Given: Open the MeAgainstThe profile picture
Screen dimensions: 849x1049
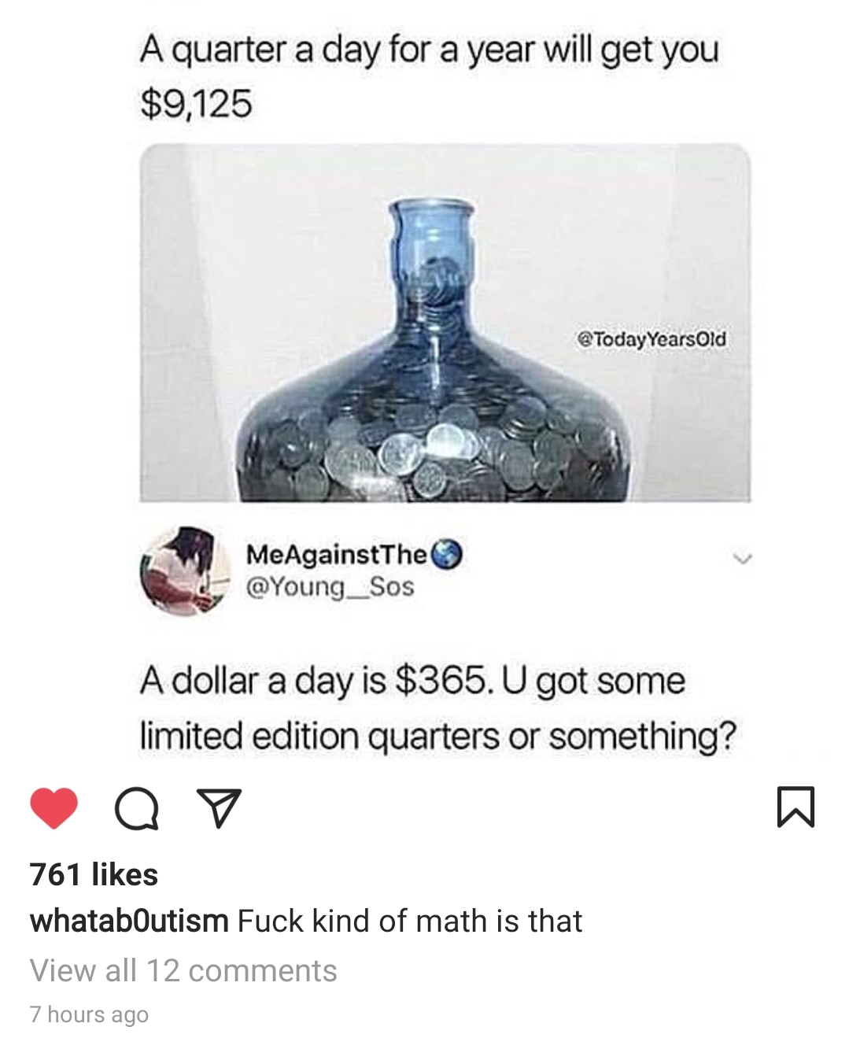Looking at the screenshot, I should [x=185, y=571].
